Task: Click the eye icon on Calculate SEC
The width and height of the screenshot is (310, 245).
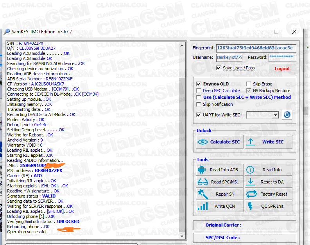Action: click(202, 142)
